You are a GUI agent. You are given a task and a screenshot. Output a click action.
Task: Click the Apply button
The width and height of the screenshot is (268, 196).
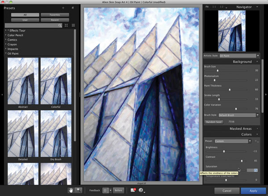[x=253, y=191]
